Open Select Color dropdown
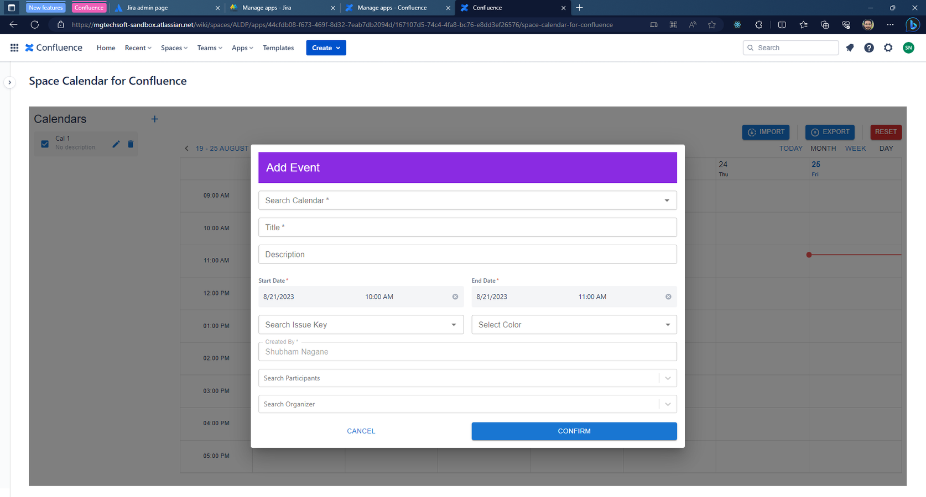Viewport: 926px width, 497px height. tap(574, 325)
